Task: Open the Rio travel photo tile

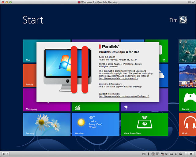Action: [x=187, y=76]
